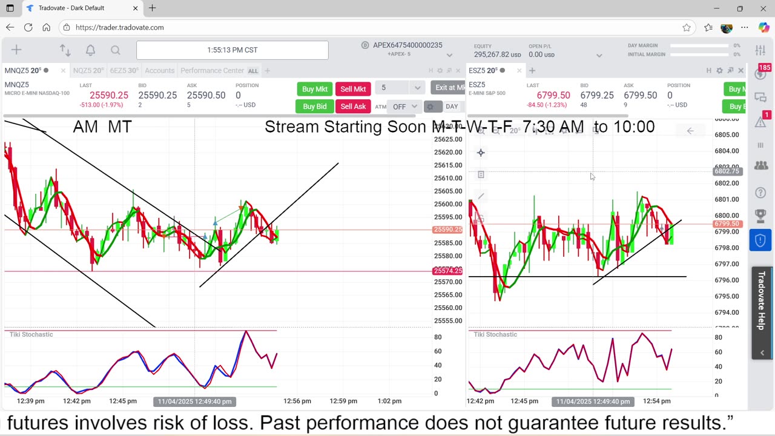Image resolution: width=775 pixels, height=436 pixels.
Task: Click the Exit at Mkt button
Action: coord(448,88)
